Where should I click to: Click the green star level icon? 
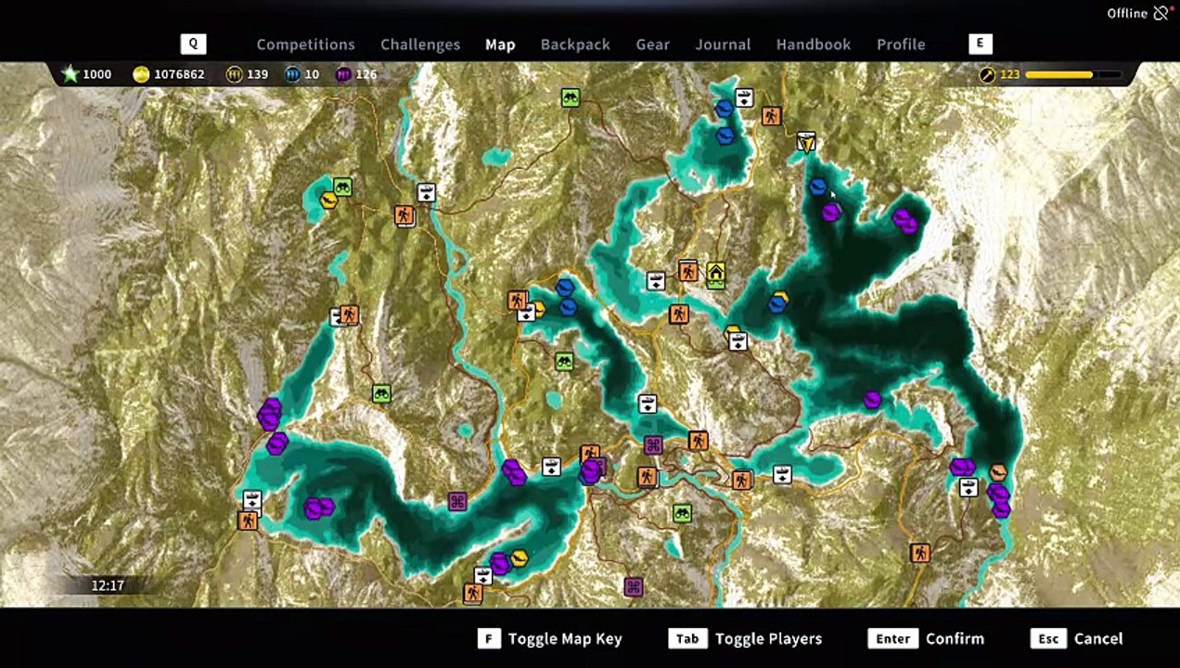(x=71, y=74)
